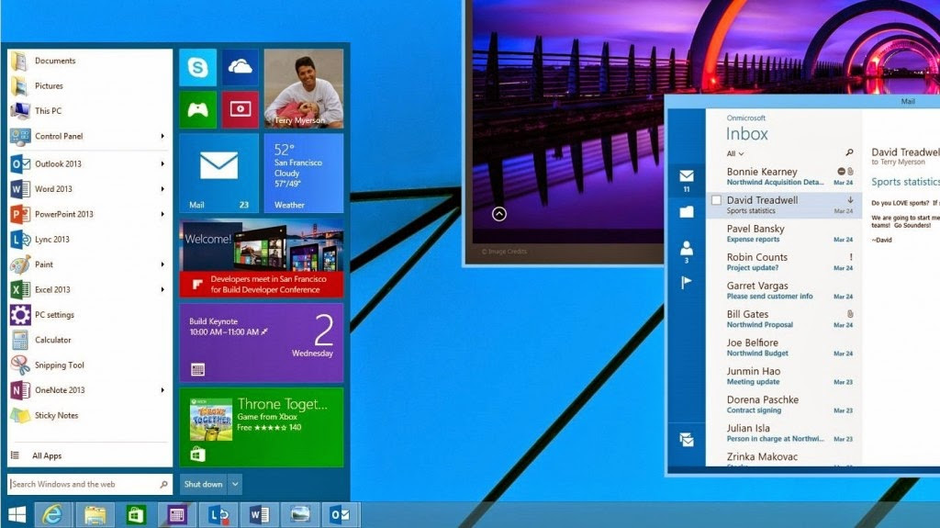Screen dimensions: 940x528
Task: Open Bill Gates' Northwind Proposal email
Action: (x=784, y=319)
